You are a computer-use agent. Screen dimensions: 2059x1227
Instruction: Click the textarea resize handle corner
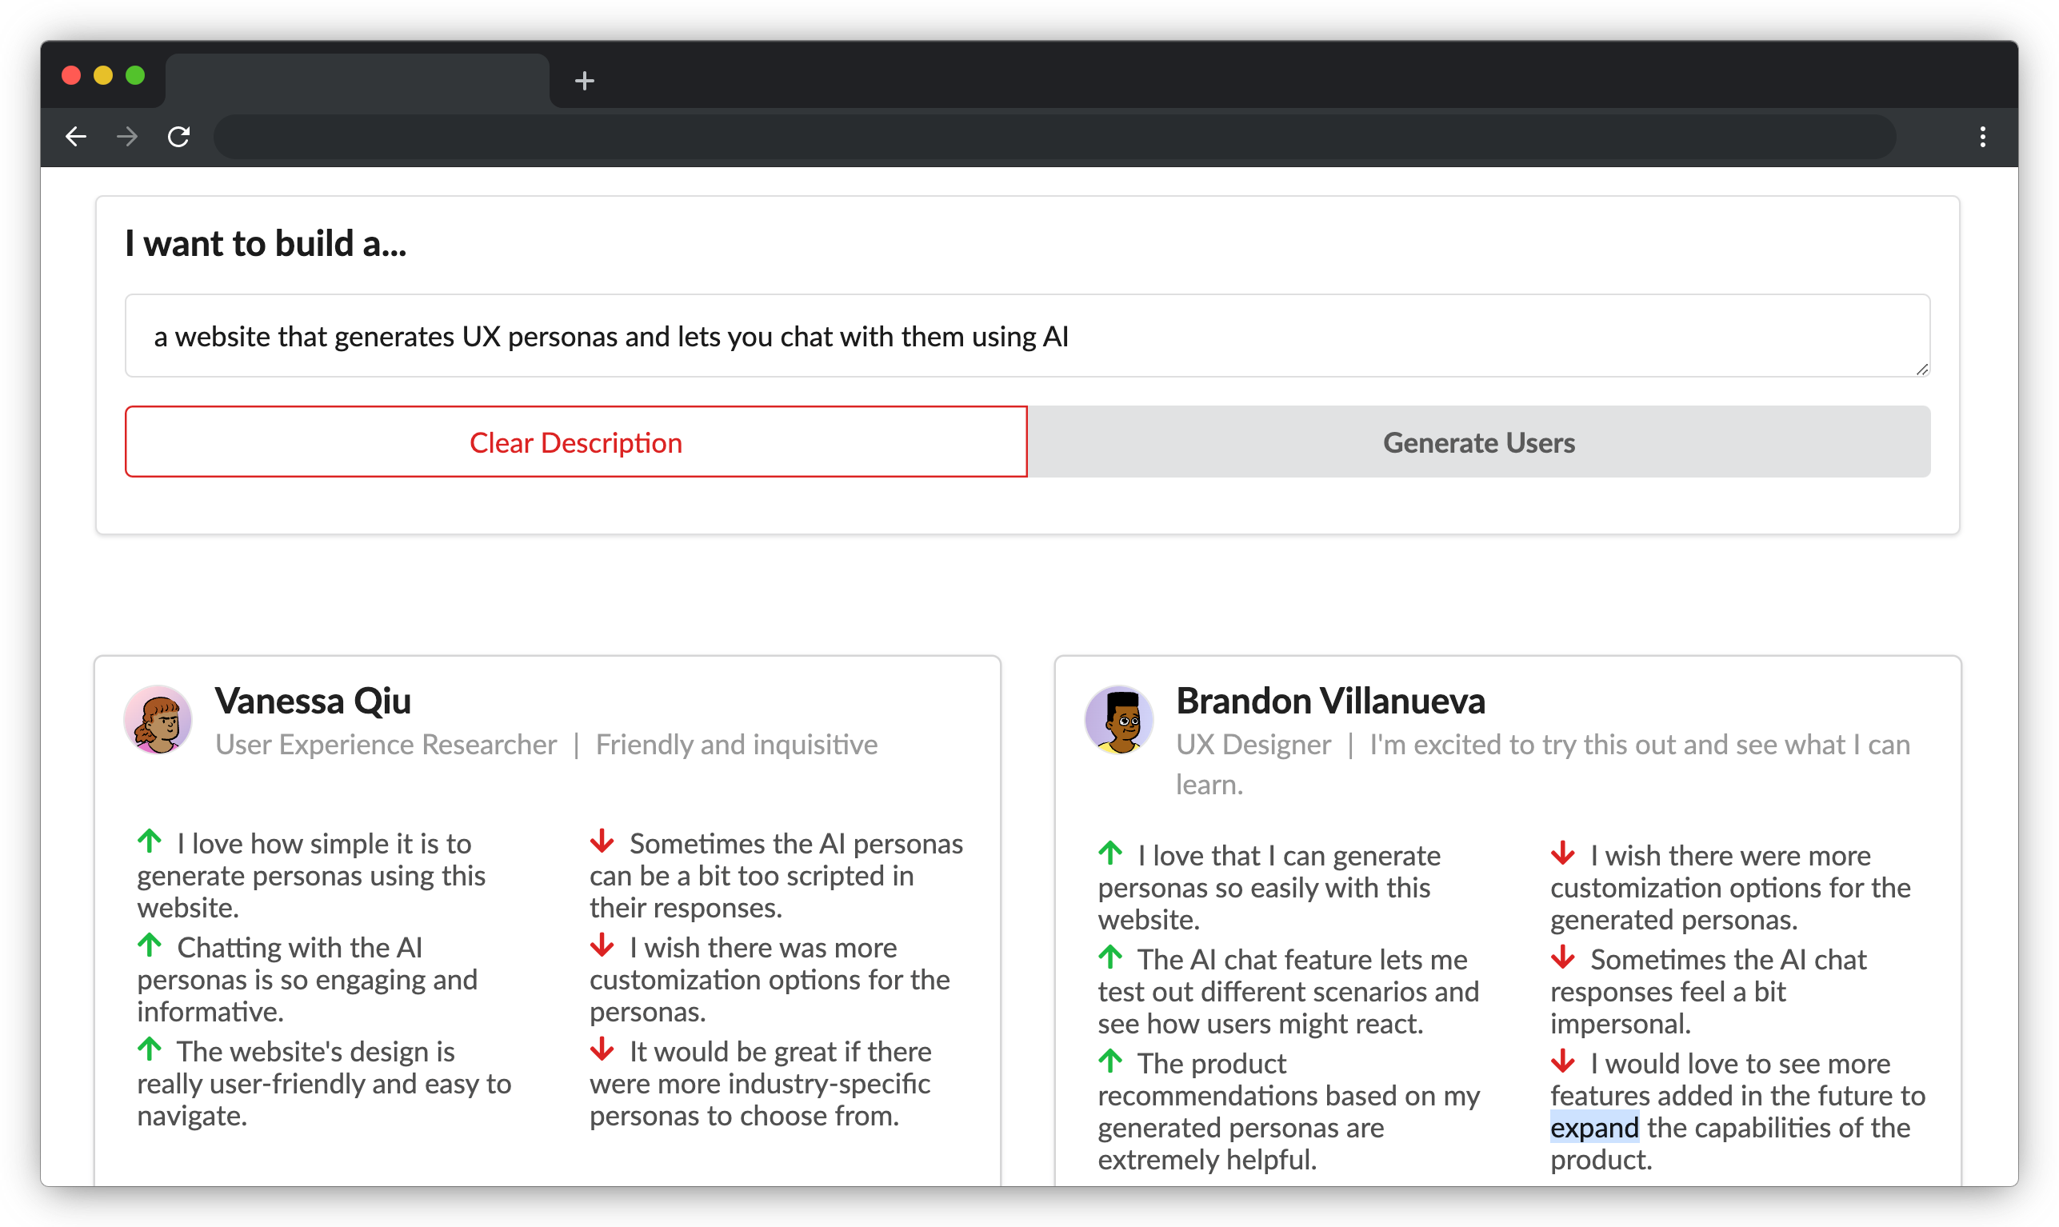pos(1921,370)
